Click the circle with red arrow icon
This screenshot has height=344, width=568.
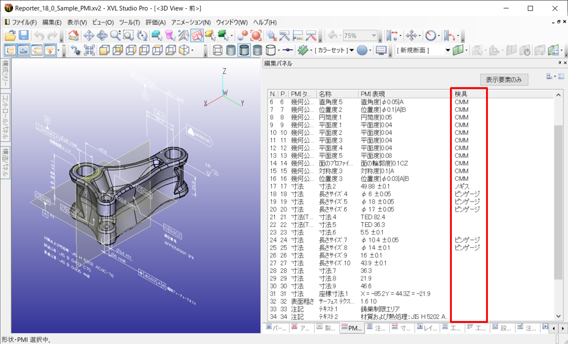pos(431,36)
